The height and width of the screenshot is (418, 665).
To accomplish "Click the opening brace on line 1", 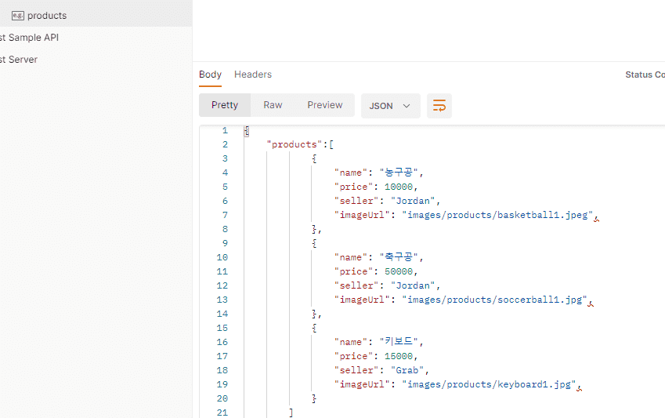I will coord(247,131).
